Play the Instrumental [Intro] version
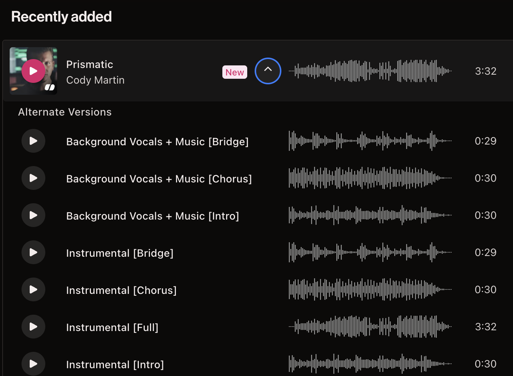The image size is (513, 376). [x=33, y=364]
